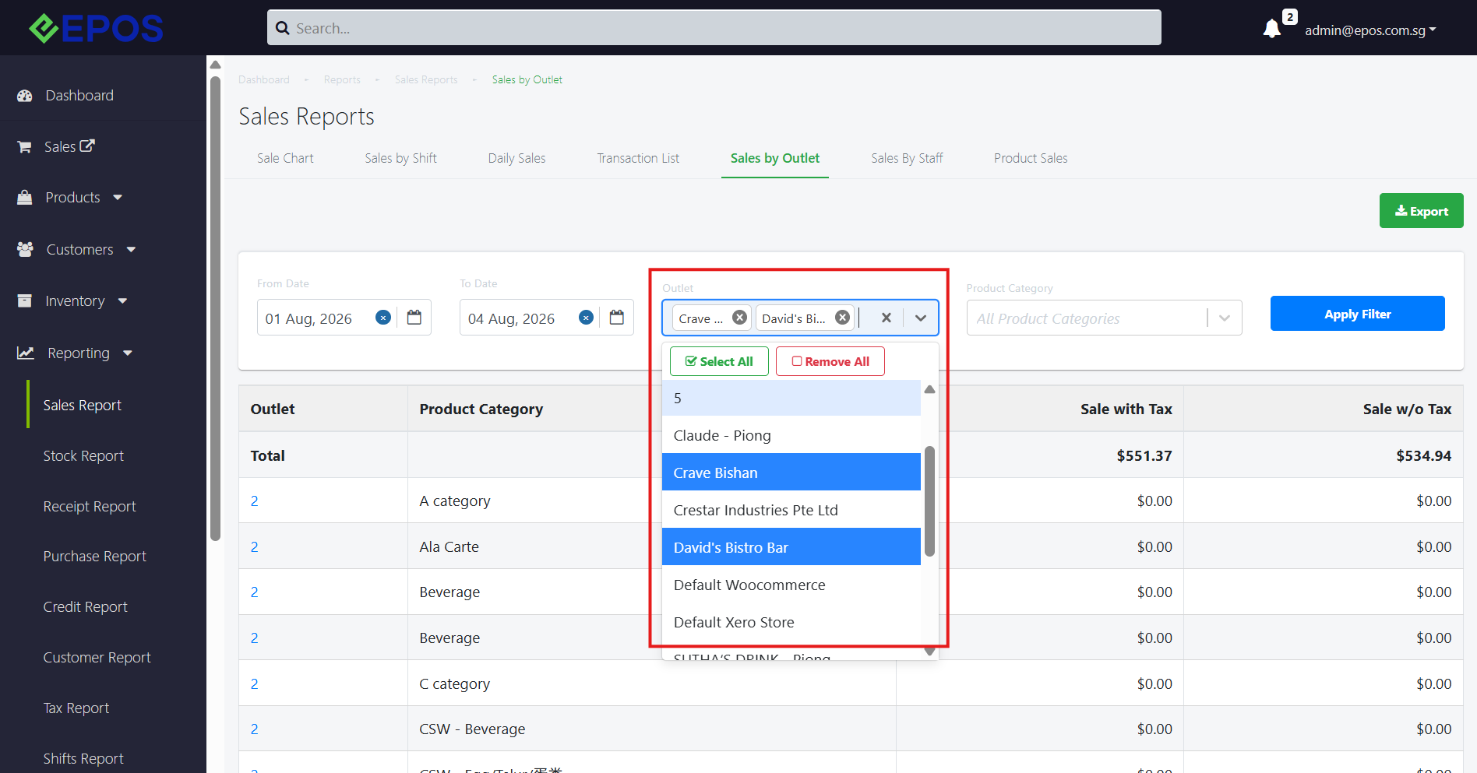
Task: Remove the David's Bi... outlet chip
Action: click(843, 318)
